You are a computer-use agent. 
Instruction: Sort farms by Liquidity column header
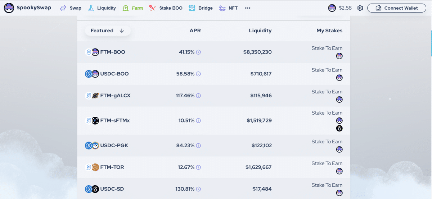coord(260,31)
